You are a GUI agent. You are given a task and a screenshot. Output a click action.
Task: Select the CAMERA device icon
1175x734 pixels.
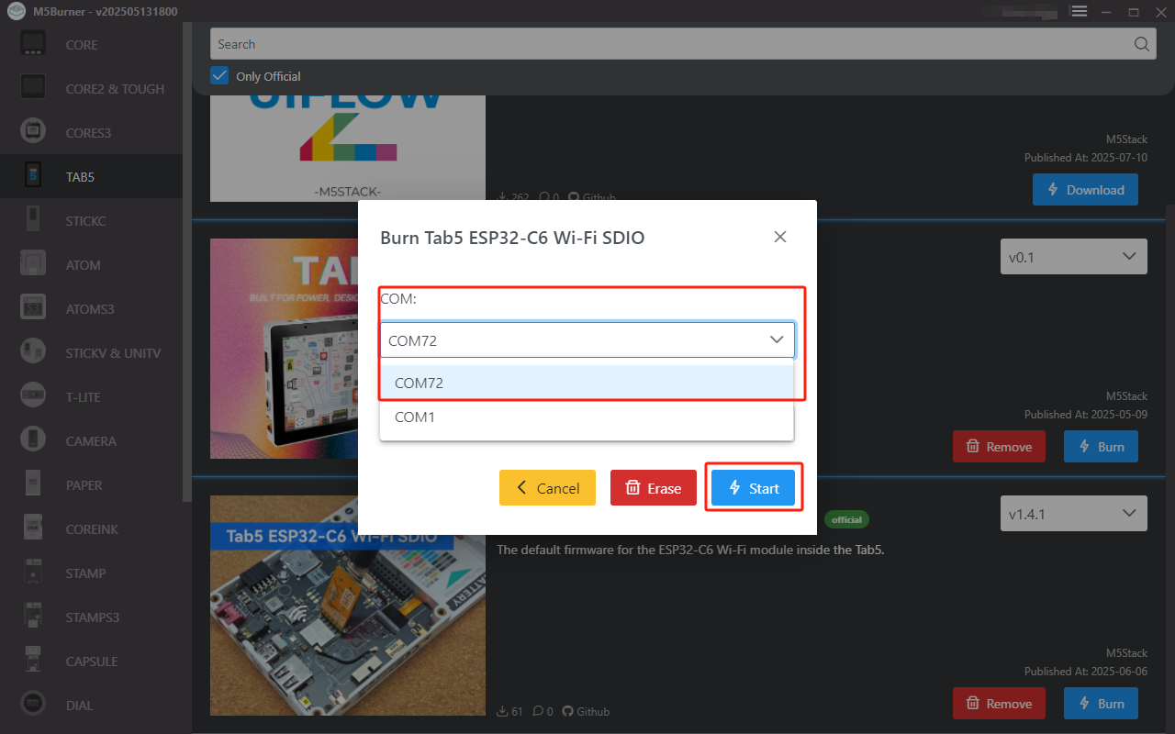tap(33, 440)
